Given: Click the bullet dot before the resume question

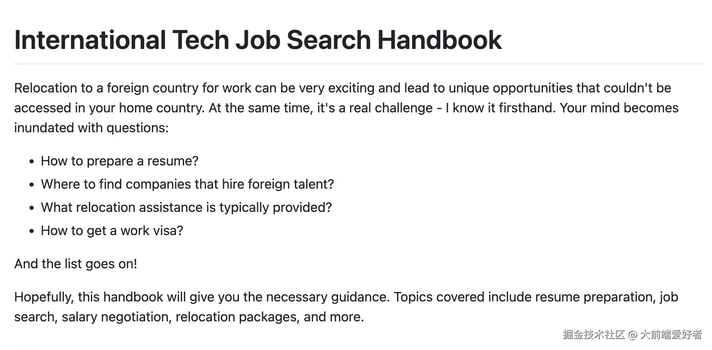Looking at the screenshot, I should pyautogui.click(x=32, y=161).
